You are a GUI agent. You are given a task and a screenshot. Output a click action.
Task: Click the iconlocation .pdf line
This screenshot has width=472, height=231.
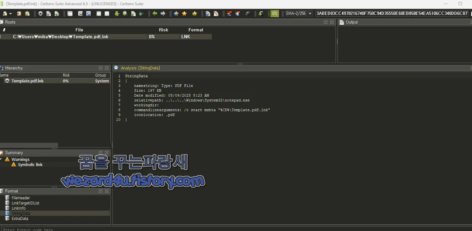click(x=155, y=115)
